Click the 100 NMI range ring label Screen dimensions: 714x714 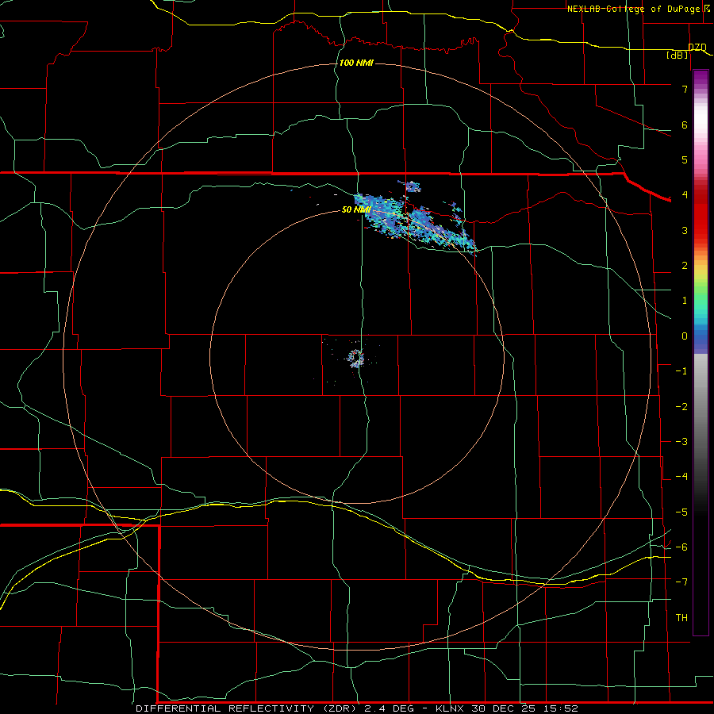click(356, 63)
